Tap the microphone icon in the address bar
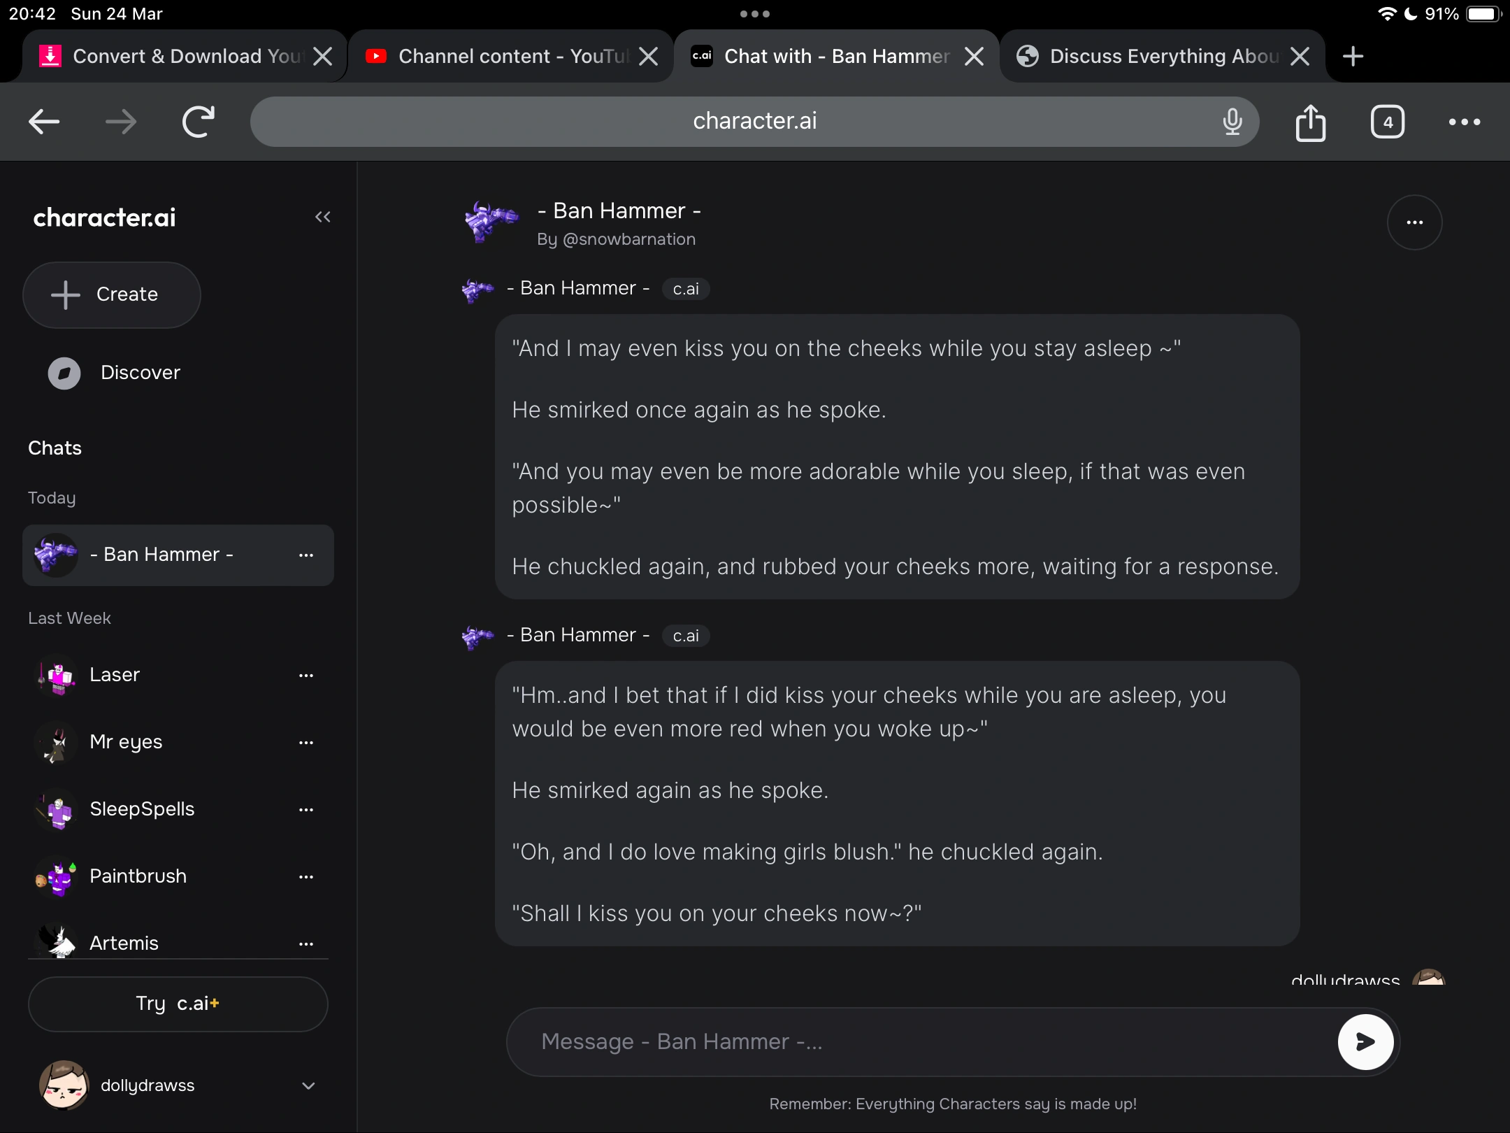This screenshot has height=1133, width=1510. pos(1232,121)
